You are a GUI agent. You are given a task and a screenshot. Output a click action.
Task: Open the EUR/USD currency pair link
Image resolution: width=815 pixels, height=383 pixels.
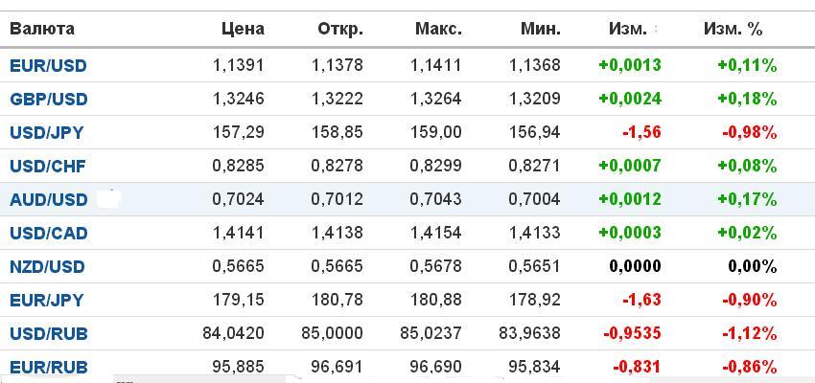[48, 66]
